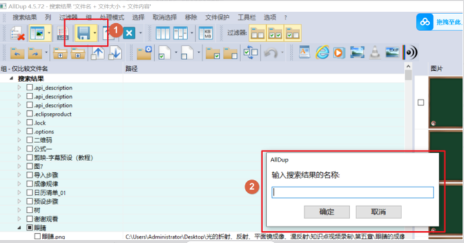This screenshot has height=243, width=464.
Task: Click the blue cloud drive icon
Action: (x=425, y=22)
